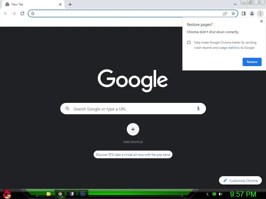
Task: Open the green monitor tray icon
Action: tap(214, 194)
